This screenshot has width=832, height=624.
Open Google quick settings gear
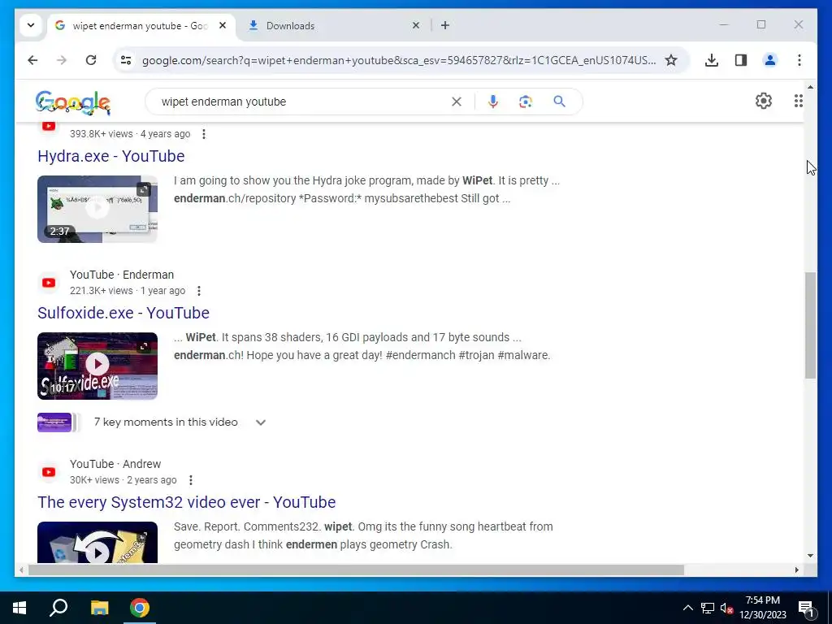tap(764, 101)
